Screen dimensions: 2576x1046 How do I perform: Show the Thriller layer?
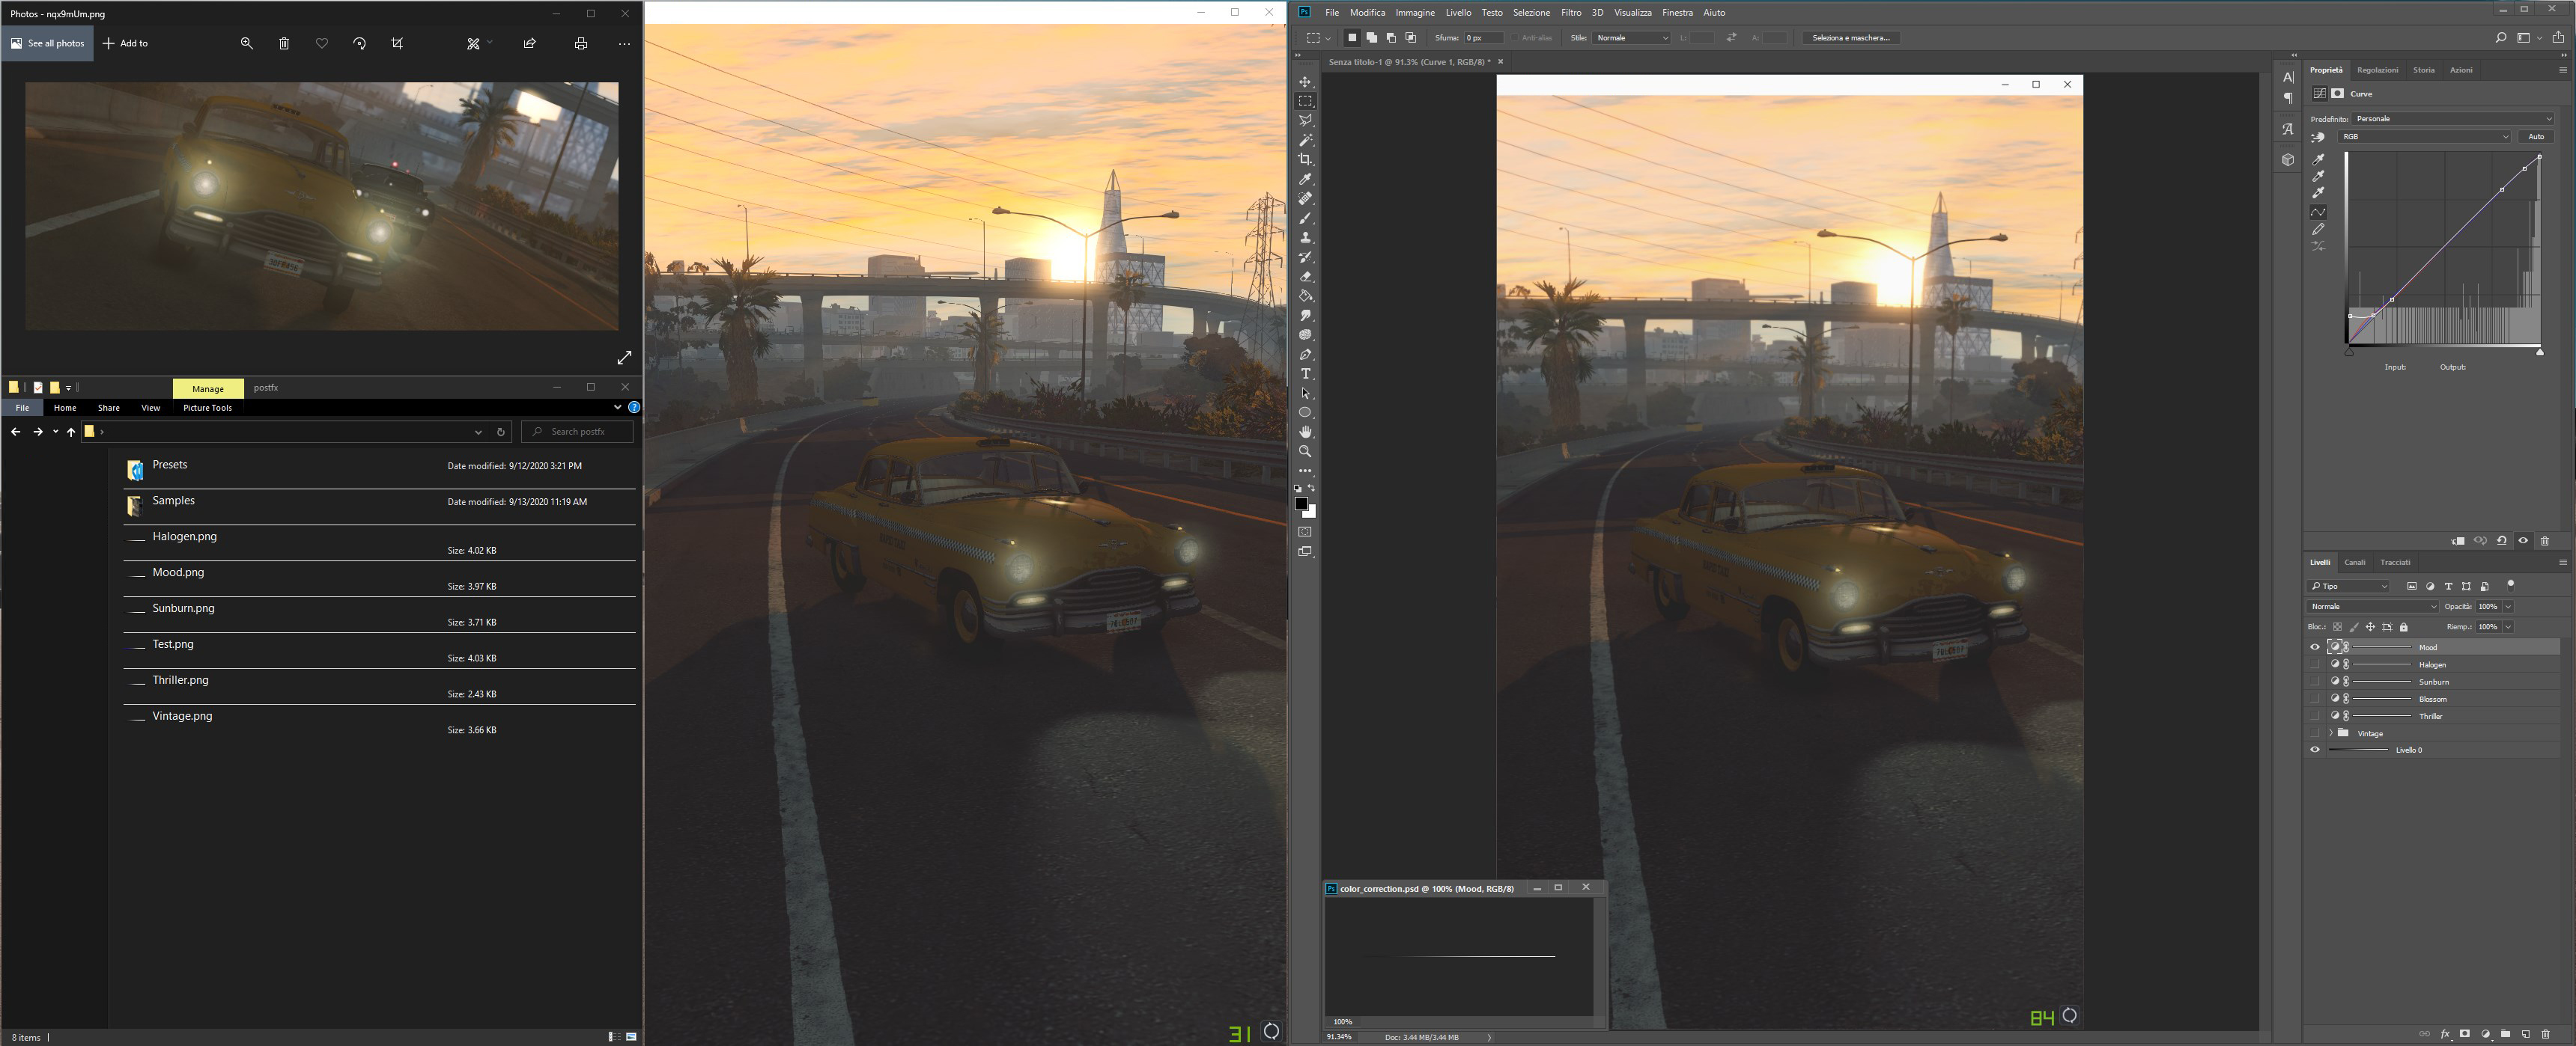2315,715
